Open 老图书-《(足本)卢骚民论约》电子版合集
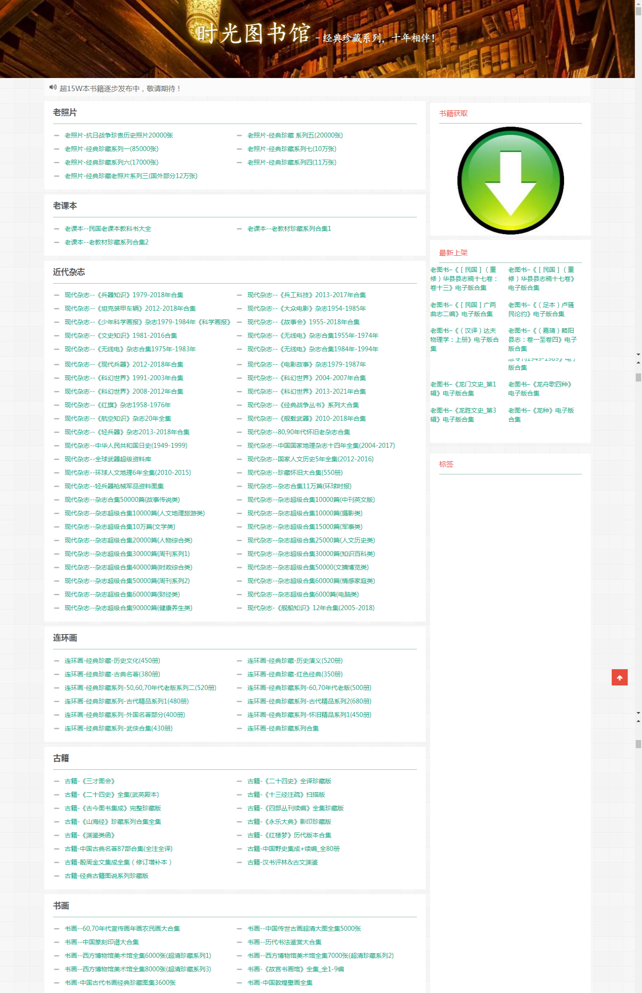This screenshot has height=993, width=642. 541,309
